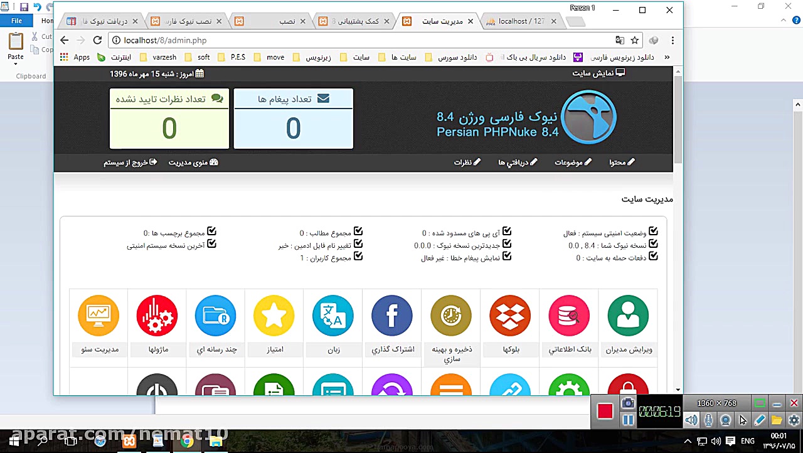Open the محتوا (content) menu
Image resolution: width=803 pixels, height=453 pixels.
click(622, 163)
